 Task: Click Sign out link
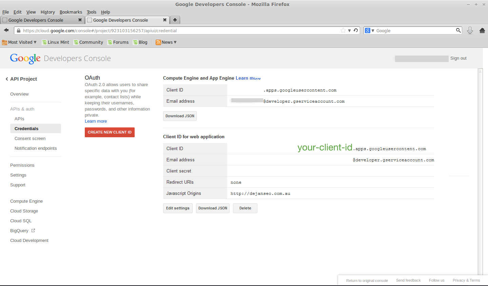pos(458,58)
